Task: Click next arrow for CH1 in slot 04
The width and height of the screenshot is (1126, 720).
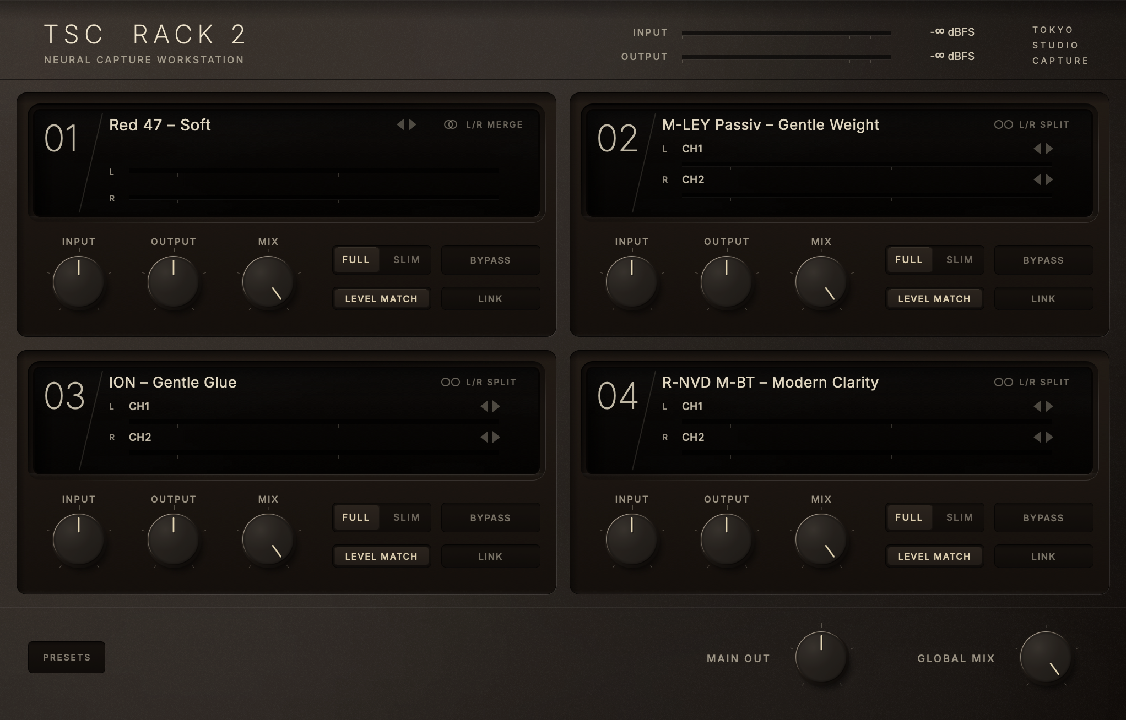Action: coord(1049,406)
